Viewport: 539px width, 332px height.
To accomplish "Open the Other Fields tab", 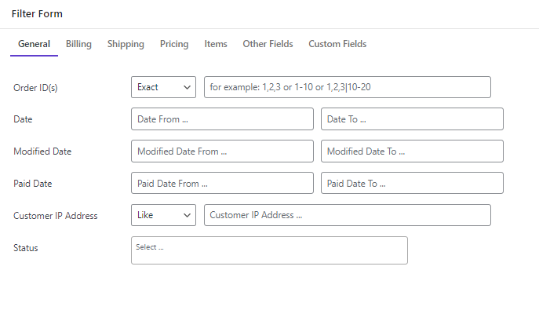I will (x=268, y=45).
